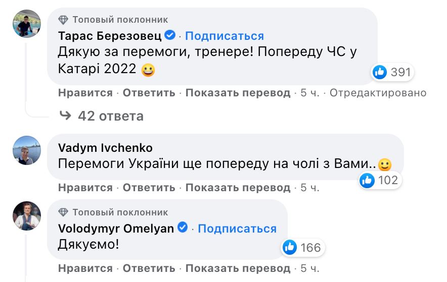The width and height of the screenshot is (447, 282).
Task: Click Vadym Ivchenko's profile avatar
Action: pyautogui.click(x=26, y=150)
